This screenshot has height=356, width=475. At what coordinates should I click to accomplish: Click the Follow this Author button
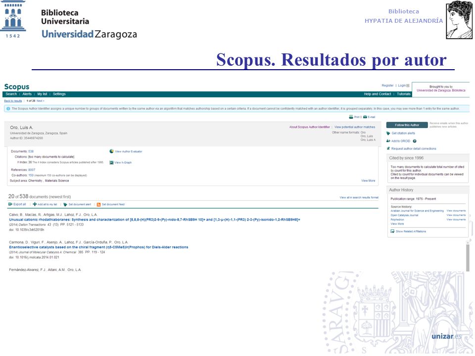point(407,125)
